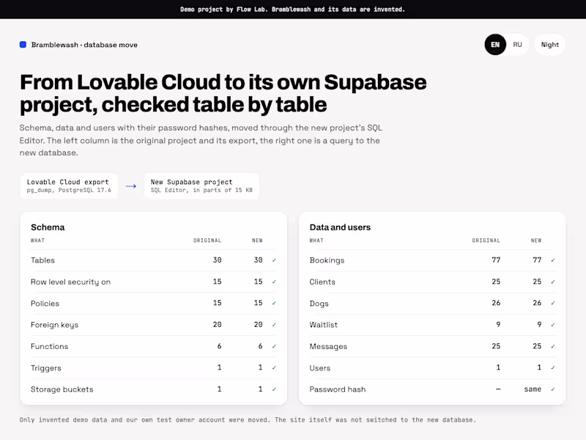Click the Functions row label
Image resolution: width=586 pixels, height=440 pixels.
(x=49, y=346)
